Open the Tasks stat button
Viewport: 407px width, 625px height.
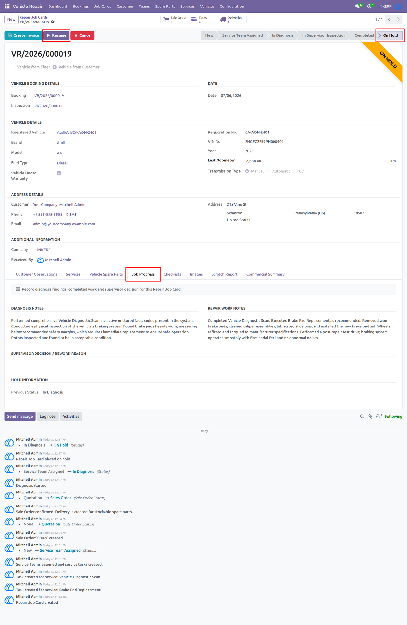point(203,20)
